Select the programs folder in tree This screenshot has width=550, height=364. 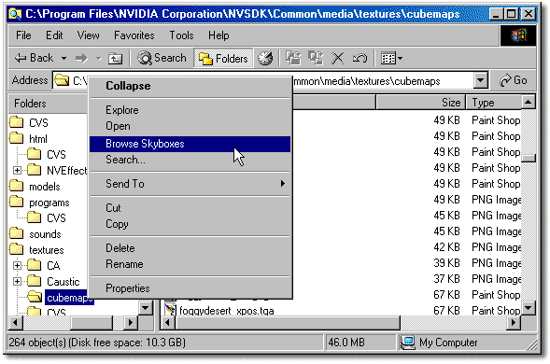(x=49, y=203)
